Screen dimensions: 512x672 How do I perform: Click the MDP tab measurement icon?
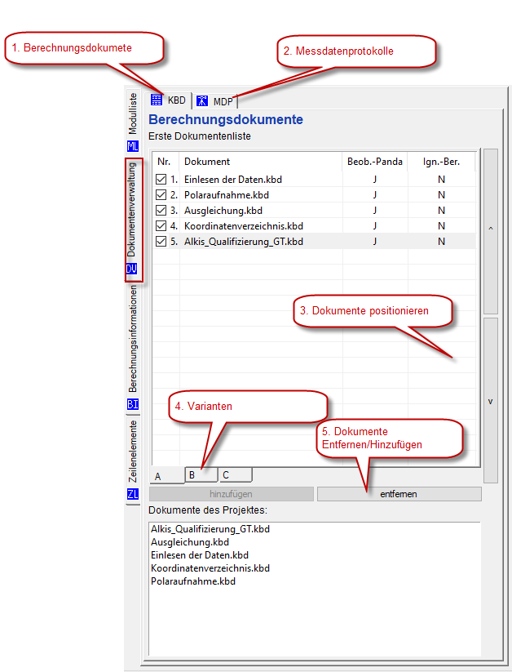(x=202, y=101)
